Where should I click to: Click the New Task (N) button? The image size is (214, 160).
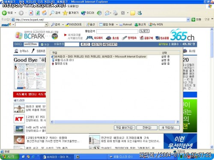[x=169, y=128]
